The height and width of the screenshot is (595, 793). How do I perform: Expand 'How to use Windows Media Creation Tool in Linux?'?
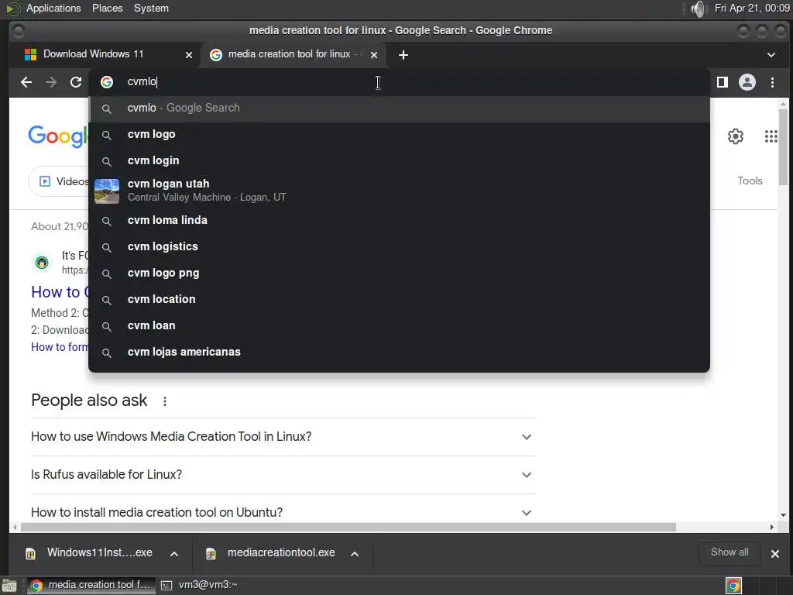point(283,437)
